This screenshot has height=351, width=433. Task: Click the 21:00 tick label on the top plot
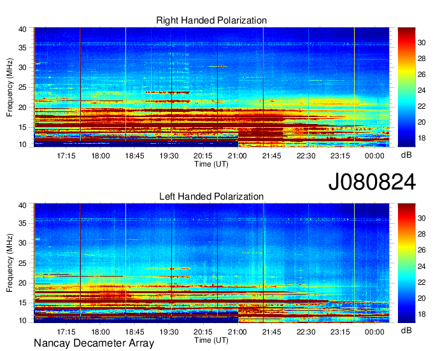238,156
